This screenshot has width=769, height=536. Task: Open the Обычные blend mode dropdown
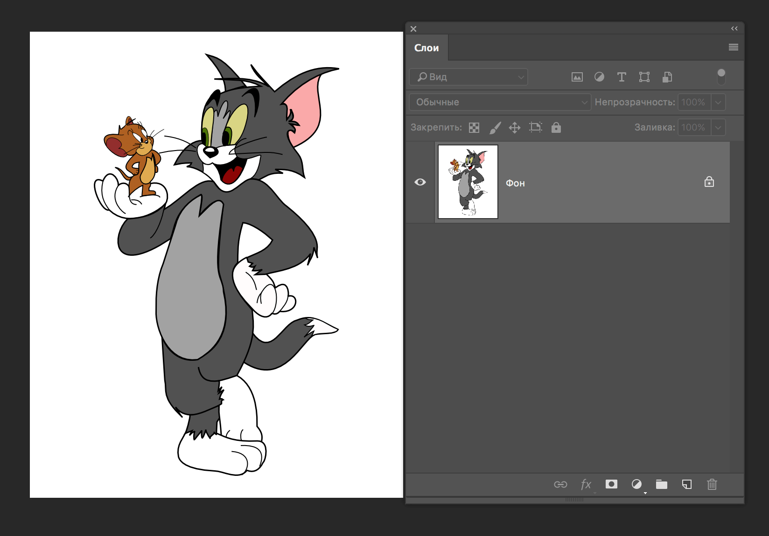500,102
